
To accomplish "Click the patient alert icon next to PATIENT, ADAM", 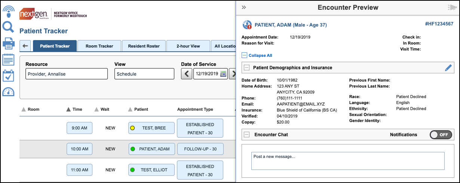I will (x=247, y=25).
